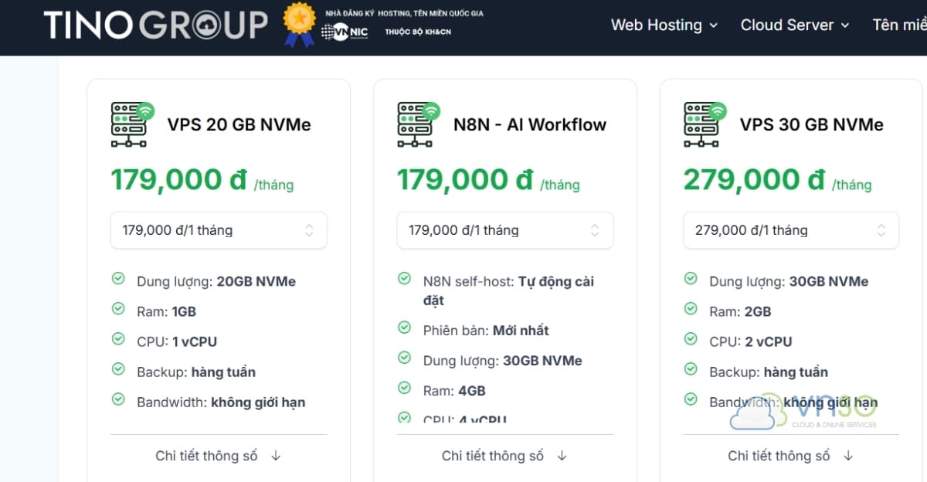The width and height of the screenshot is (927, 482).
Task: Click check icon beside CPU: 2 vCPU
Action: [x=691, y=338]
